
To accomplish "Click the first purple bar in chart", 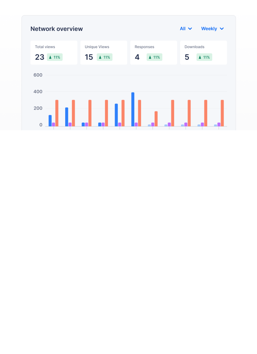I will (53, 125).
